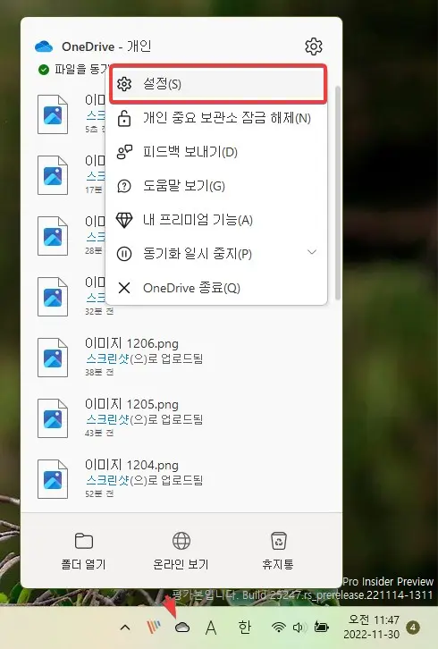Click the colorful striped tray icon
This screenshot has height=649, width=438.
[154, 628]
